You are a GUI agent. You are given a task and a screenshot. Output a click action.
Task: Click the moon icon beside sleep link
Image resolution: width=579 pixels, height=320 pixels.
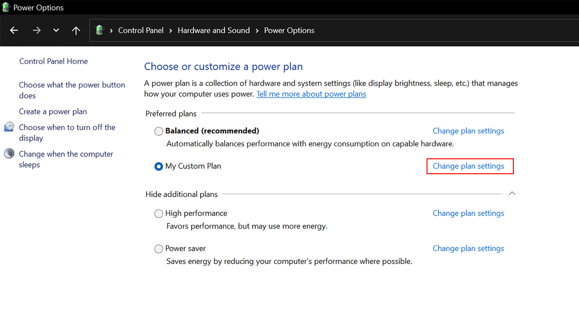[x=9, y=154]
